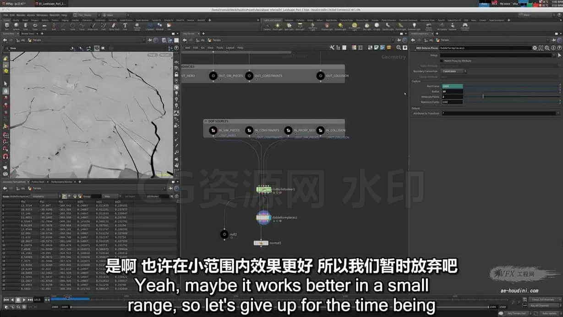Image resolution: width=563 pixels, height=317 pixels.
Task: Select the Point Light shelf tool
Action: [x=278, y=26]
